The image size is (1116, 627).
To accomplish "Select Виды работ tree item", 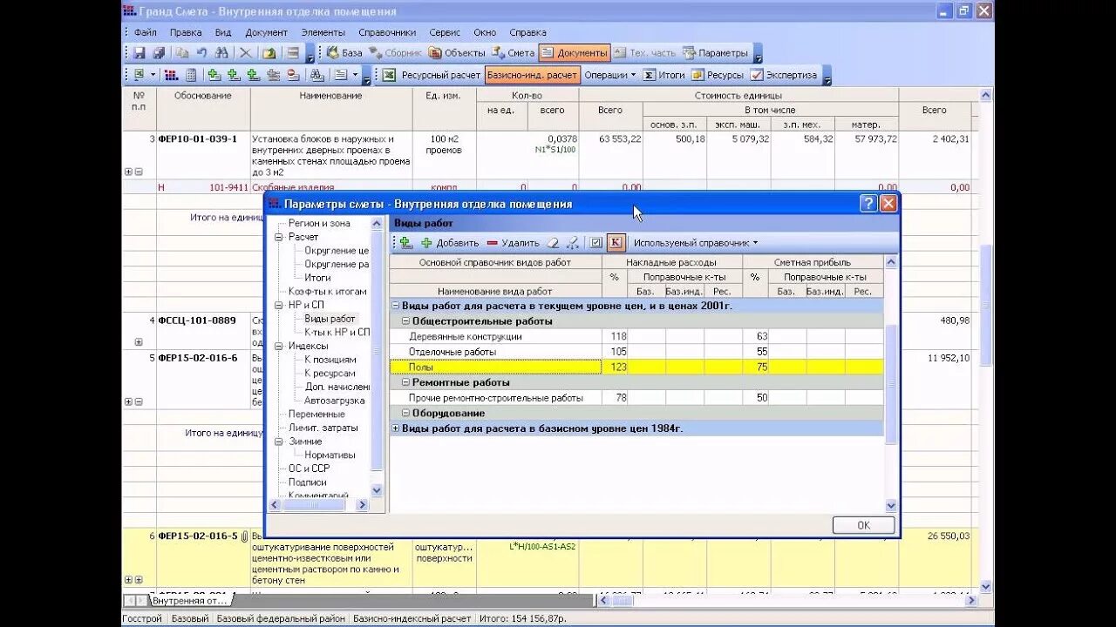I will coord(330,319).
